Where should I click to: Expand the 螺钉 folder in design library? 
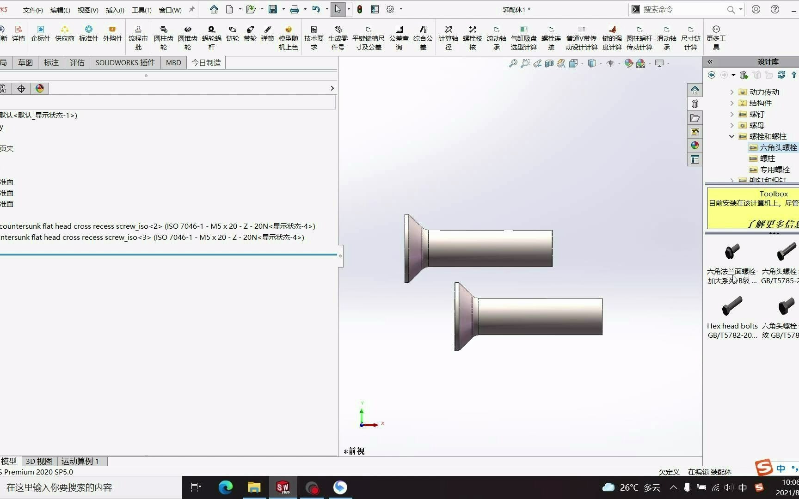[731, 114]
